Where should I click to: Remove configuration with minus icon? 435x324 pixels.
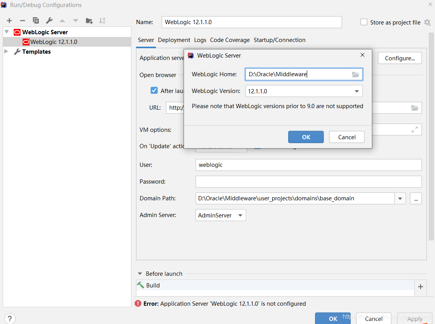tap(23, 21)
